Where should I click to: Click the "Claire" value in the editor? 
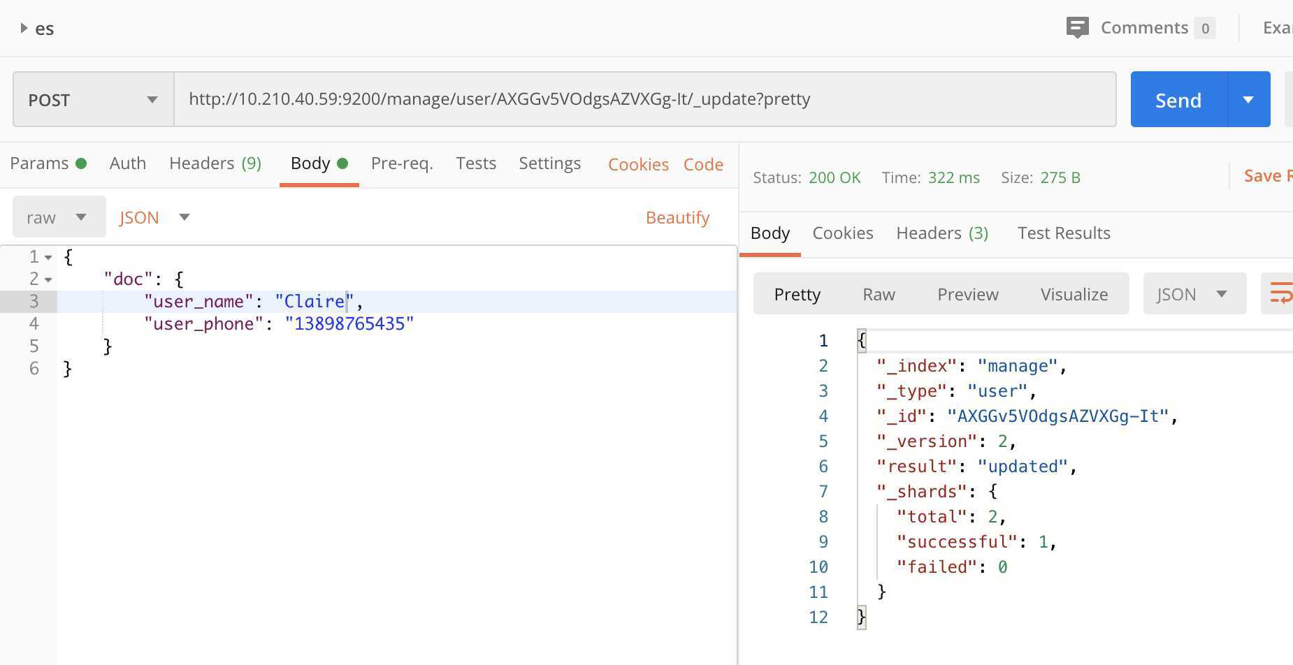[315, 302]
